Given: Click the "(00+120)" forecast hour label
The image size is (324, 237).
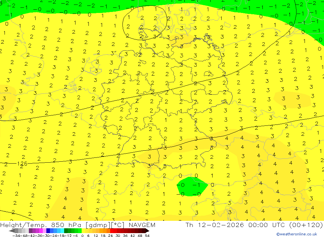Looking at the screenshot, I should [x=306, y=225].
